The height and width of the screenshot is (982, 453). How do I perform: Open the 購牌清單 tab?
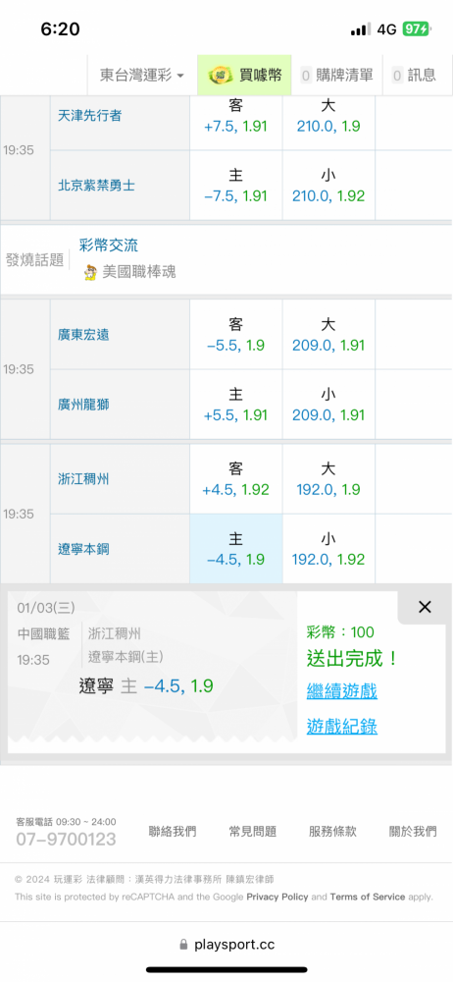pyautogui.click(x=336, y=76)
